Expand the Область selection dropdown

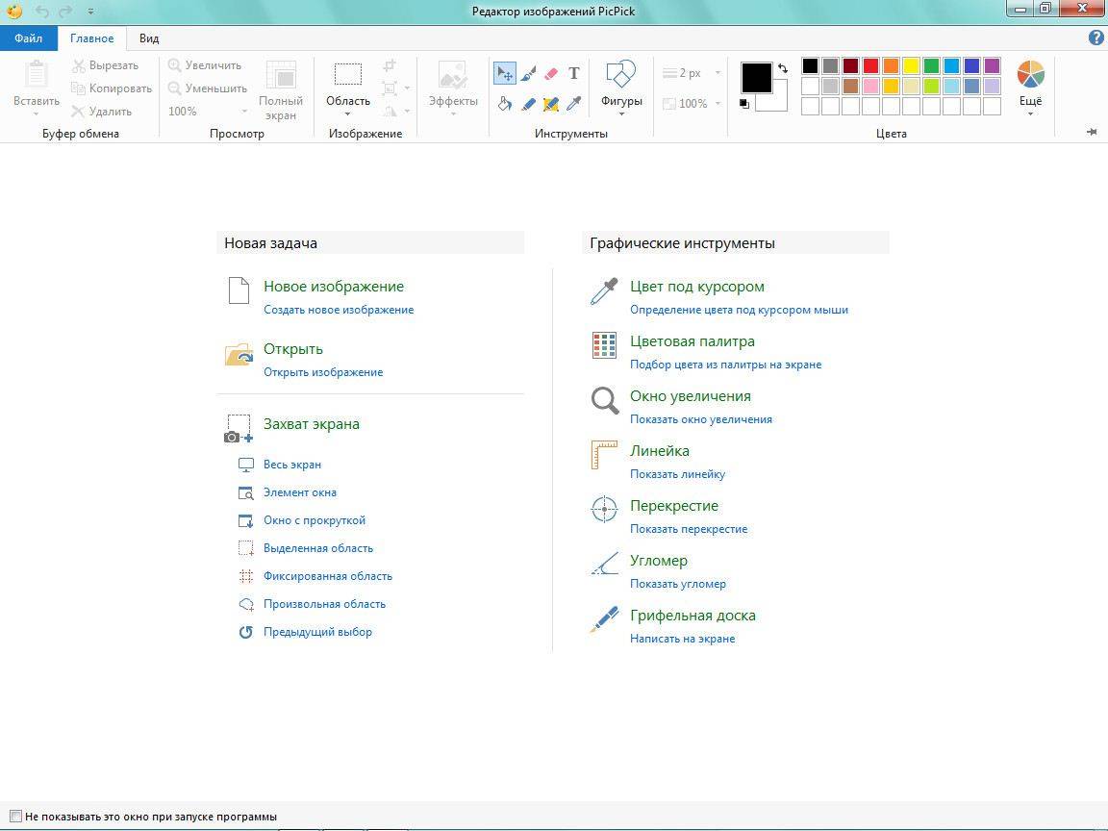[347, 113]
